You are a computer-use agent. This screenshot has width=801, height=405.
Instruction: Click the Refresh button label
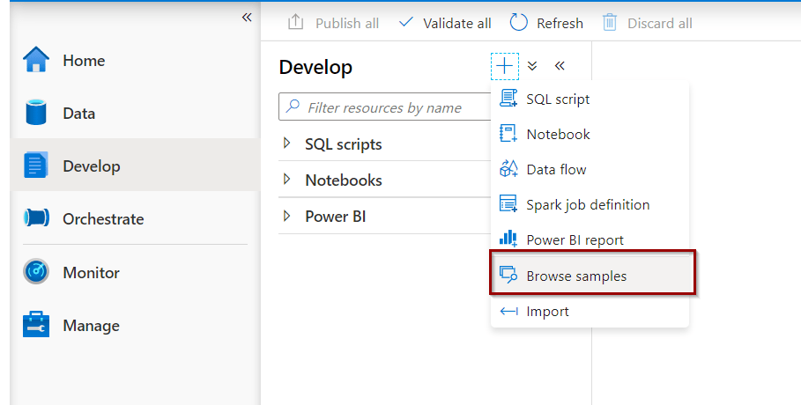point(560,24)
